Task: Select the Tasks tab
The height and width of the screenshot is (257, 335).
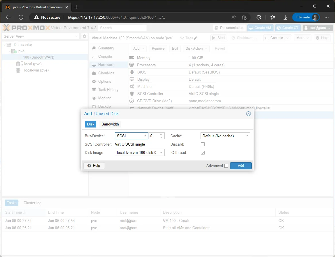Action: tap(11, 203)
